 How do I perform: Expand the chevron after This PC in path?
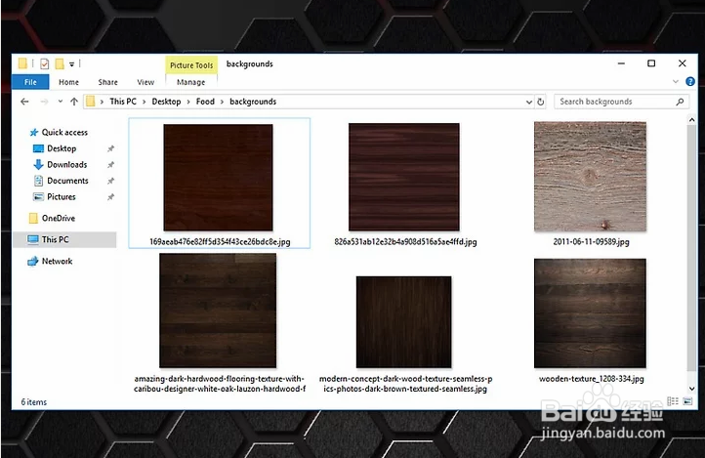pos(145,102)
